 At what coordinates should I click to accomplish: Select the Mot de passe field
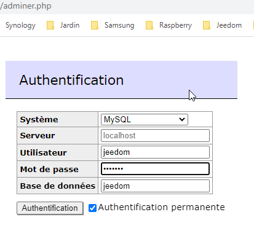[155, 169]
